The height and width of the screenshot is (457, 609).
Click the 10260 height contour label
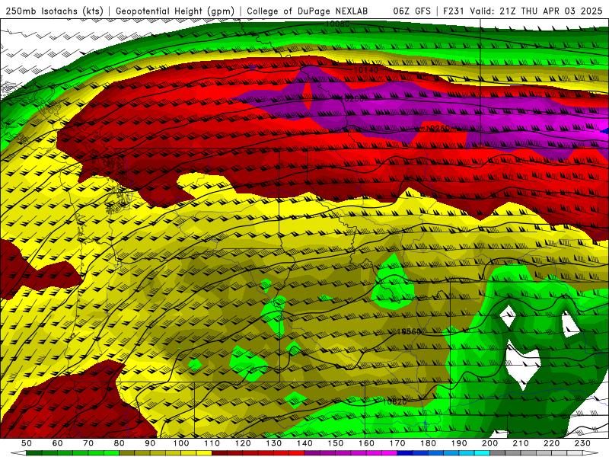click(437, 129)
